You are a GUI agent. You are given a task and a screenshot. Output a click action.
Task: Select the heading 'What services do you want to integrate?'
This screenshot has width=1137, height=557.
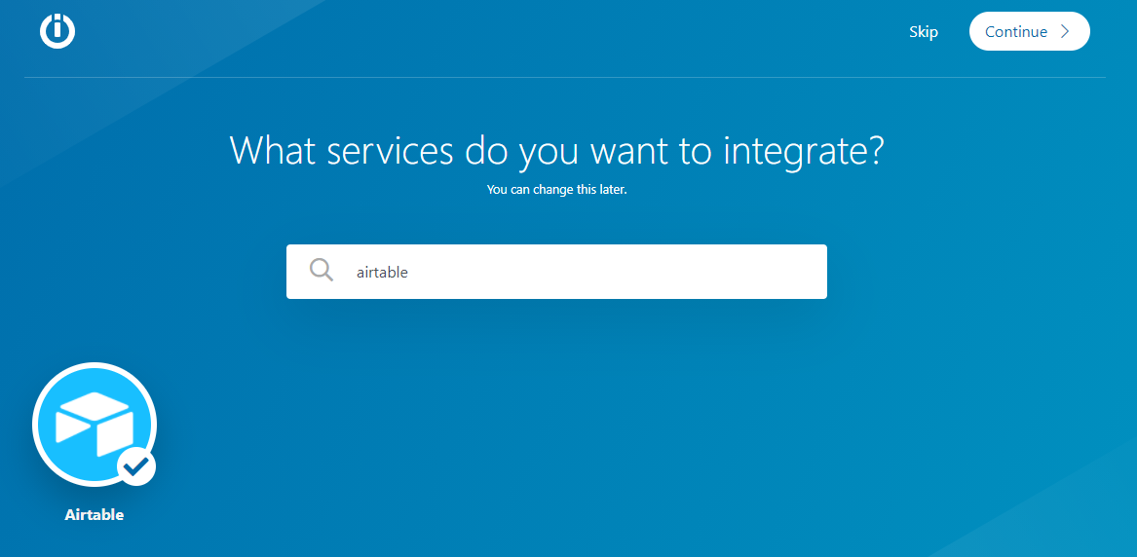coord(557,150)
